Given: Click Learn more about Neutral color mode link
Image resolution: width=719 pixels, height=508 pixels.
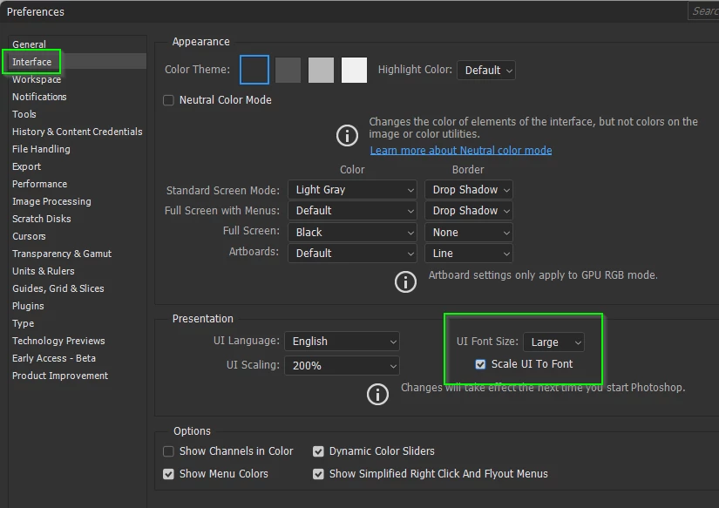Looking at the screenshot, I should [x=461, y=151].
